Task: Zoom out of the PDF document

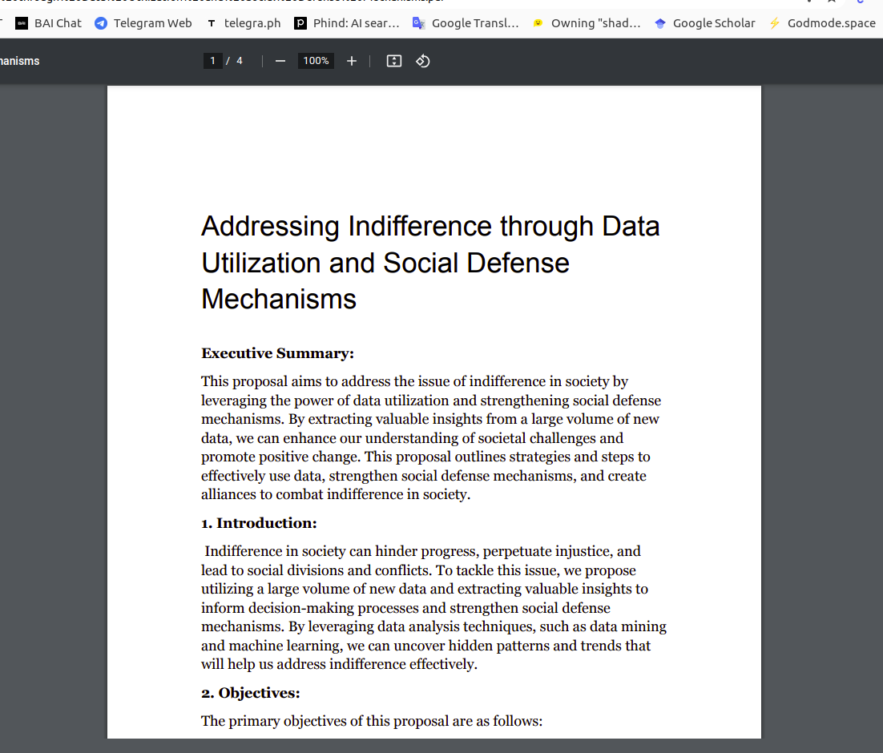Action: click(x=280, y=61)
